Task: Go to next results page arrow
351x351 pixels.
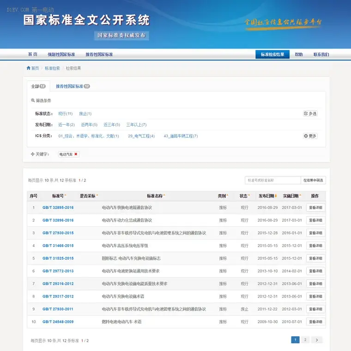Action: (317, 340)
